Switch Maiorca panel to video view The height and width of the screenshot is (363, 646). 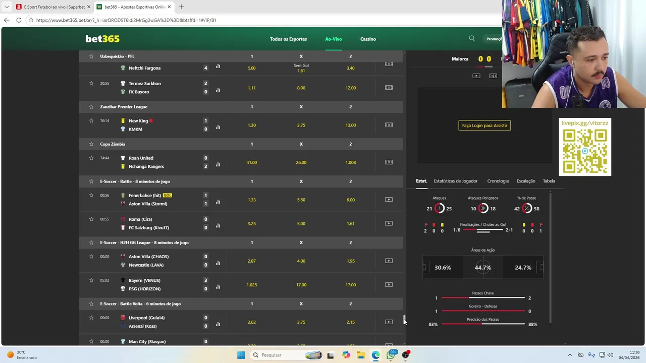coord(476,76)
